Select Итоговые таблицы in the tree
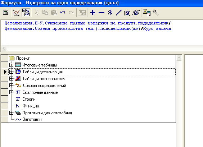The image size is (203, 147). pos(40,65)
